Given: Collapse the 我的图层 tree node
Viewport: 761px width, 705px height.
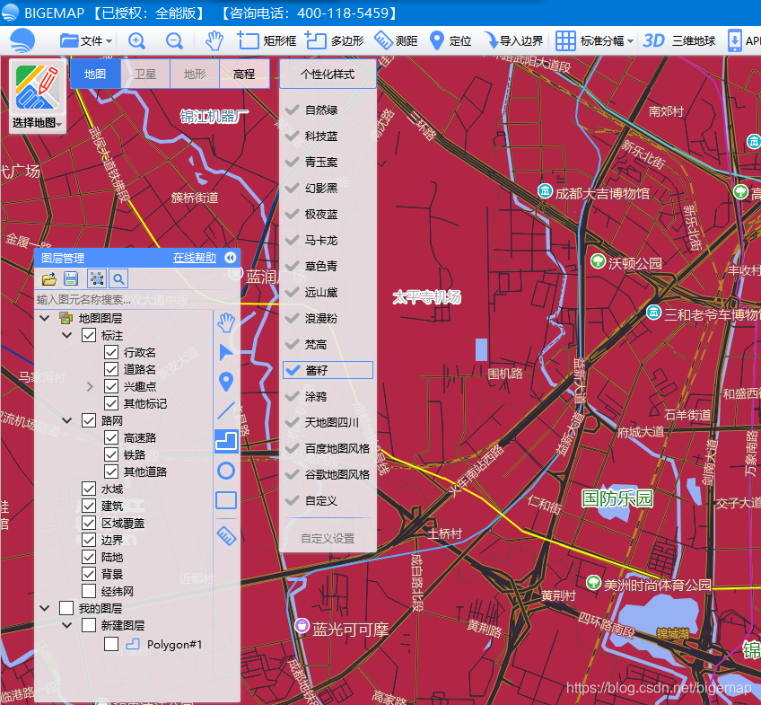Looking at the screenshot, I should (44, 608).
